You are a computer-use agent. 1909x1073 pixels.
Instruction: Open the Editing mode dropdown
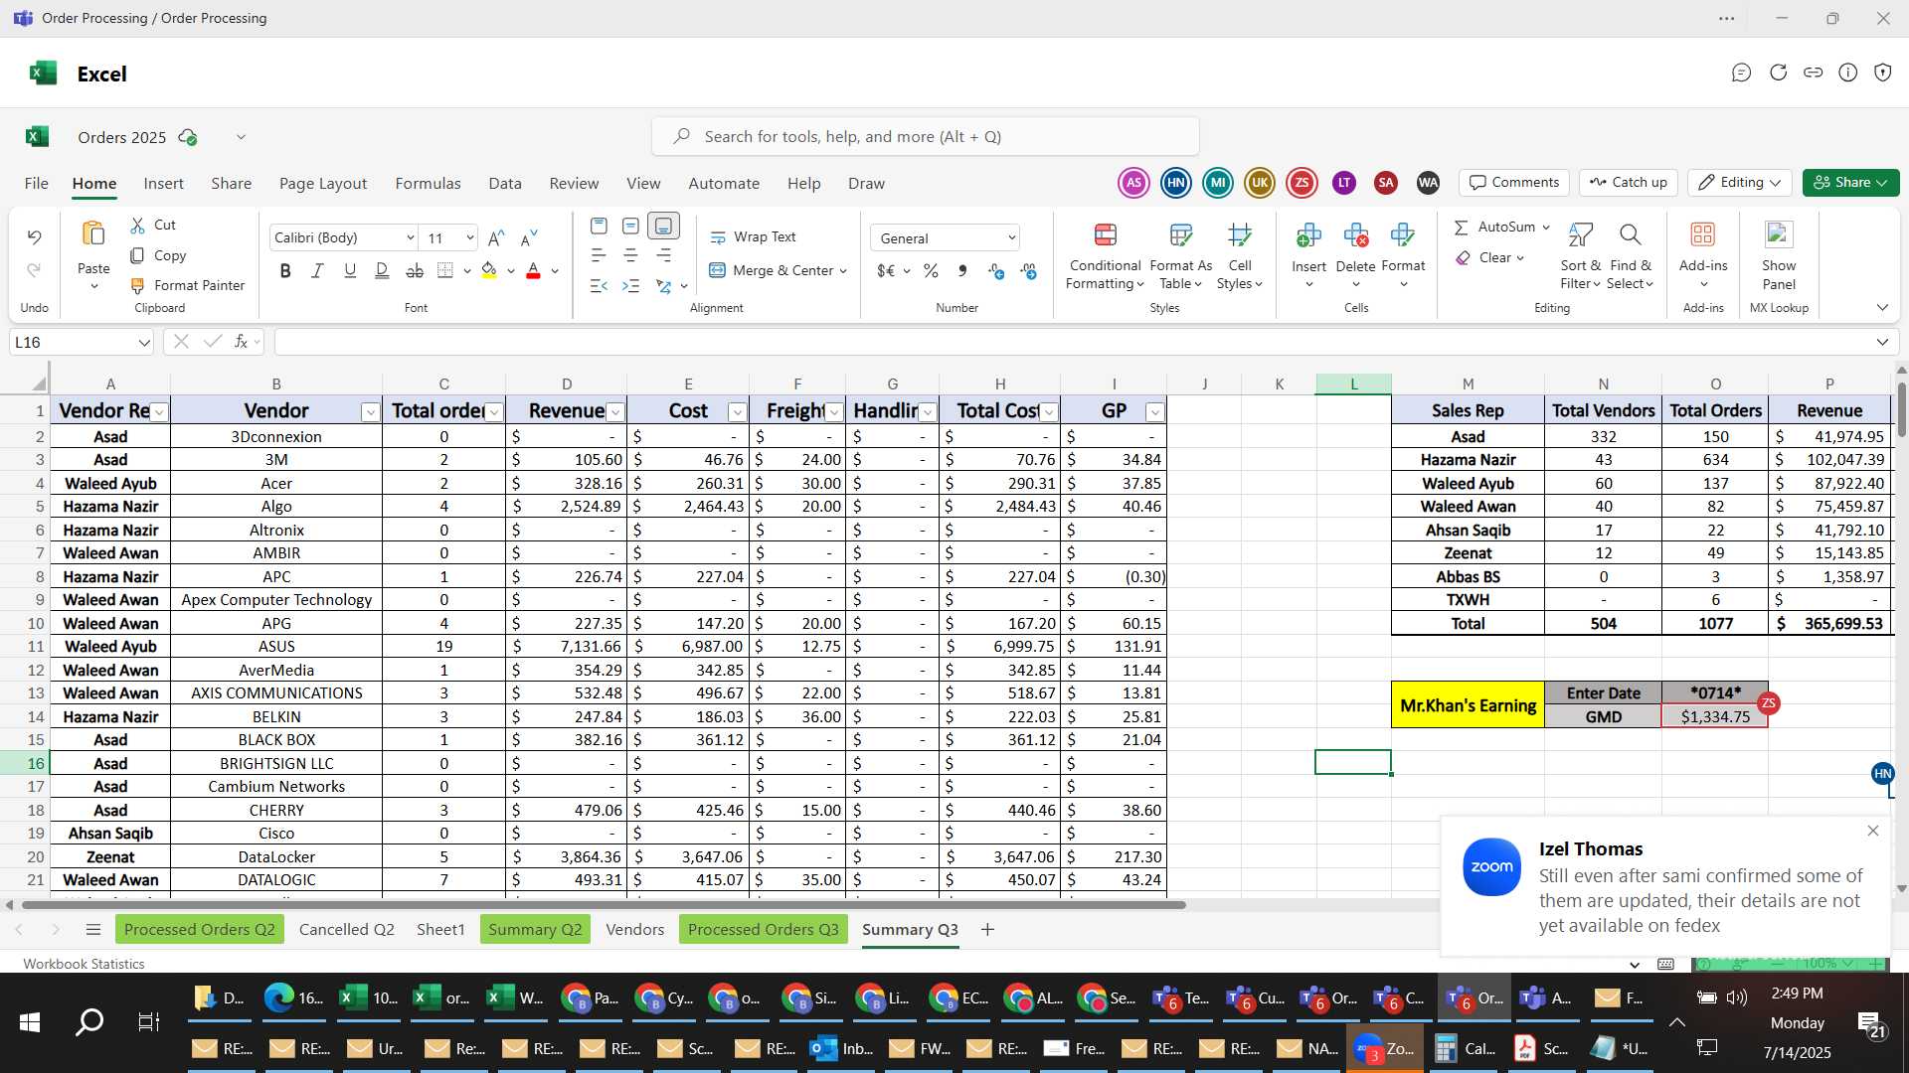pos(1739,182)
